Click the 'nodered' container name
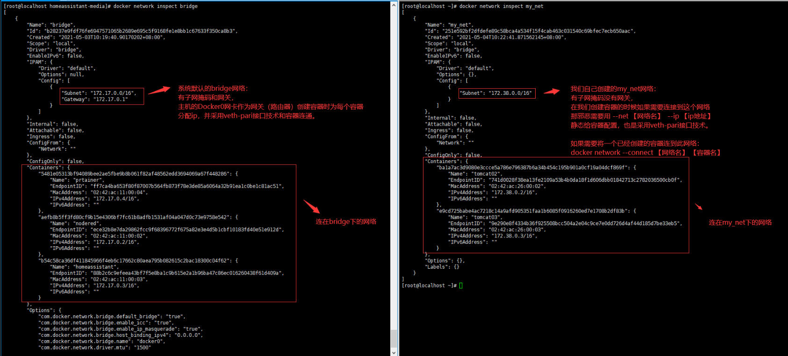788x356 pixels. click(86, 223)
